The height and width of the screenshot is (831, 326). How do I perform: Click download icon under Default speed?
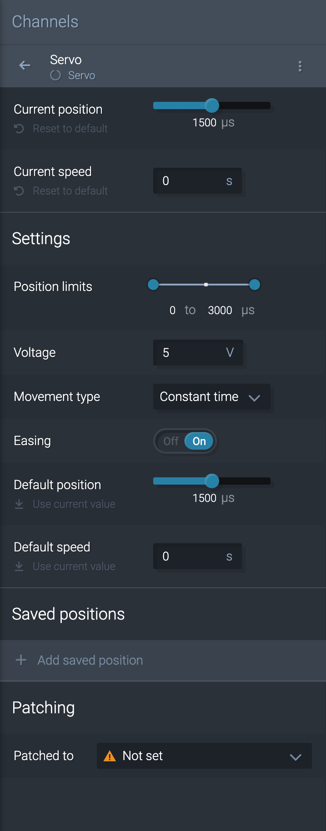pos(19,566)
